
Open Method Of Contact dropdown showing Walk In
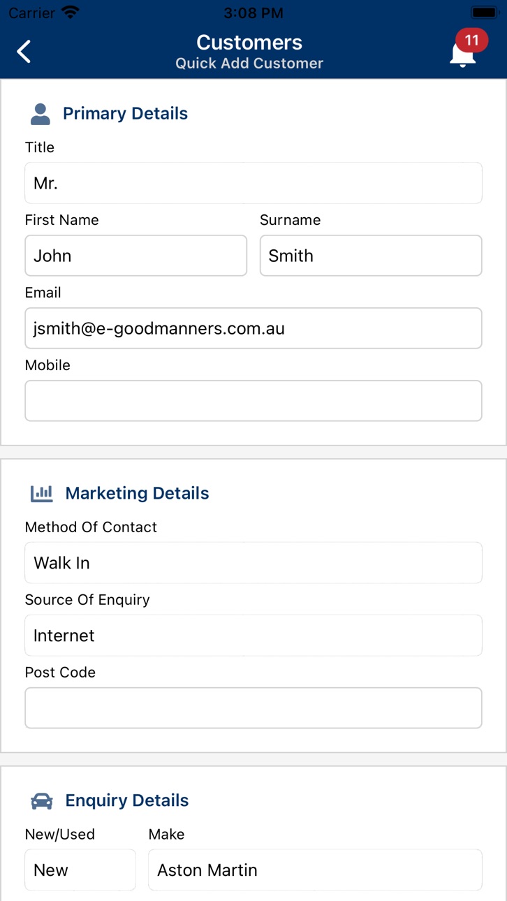(253, 563)
